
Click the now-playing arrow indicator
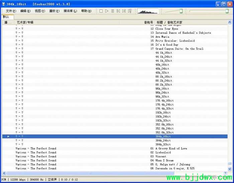(8, 136)
